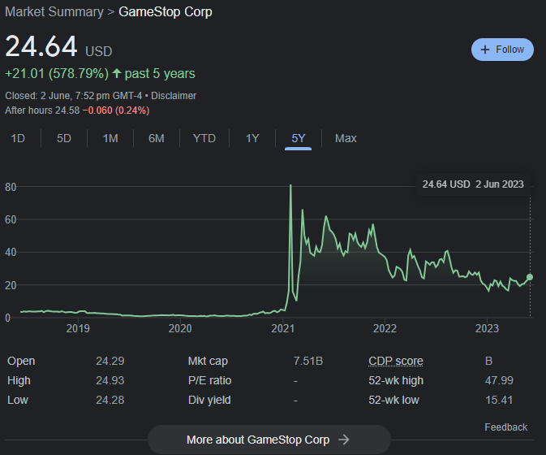Click the arrow icon in More about button
Screen dimensions: 546x455
(344, 440)
